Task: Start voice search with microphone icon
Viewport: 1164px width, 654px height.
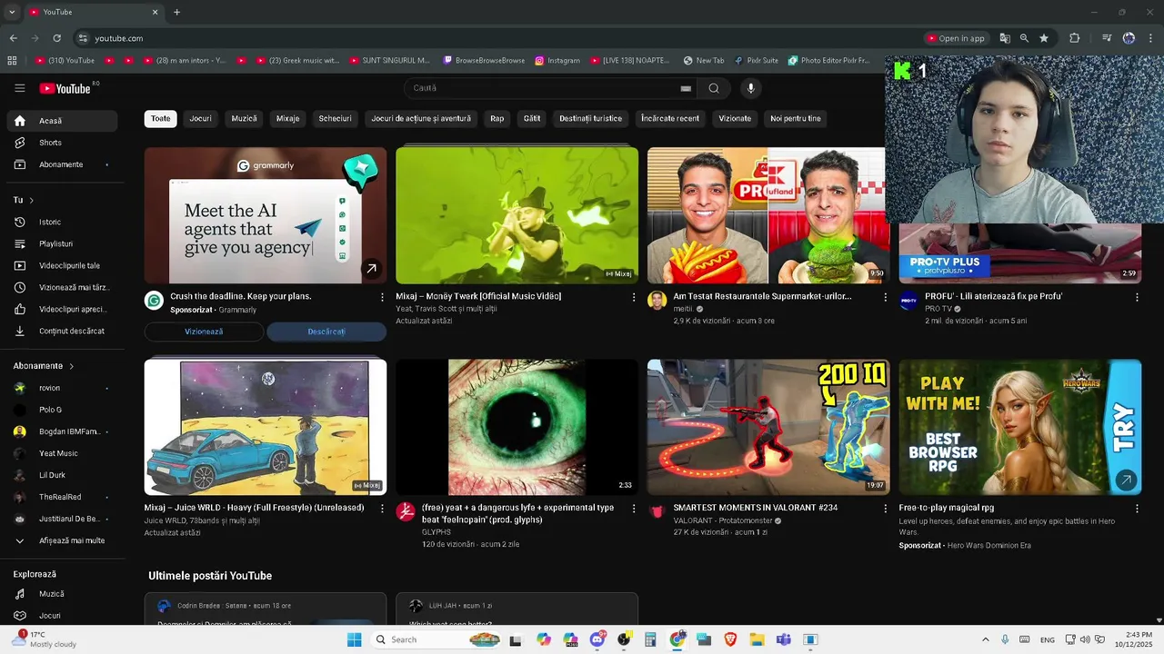Action: click(x=750, y=88)
